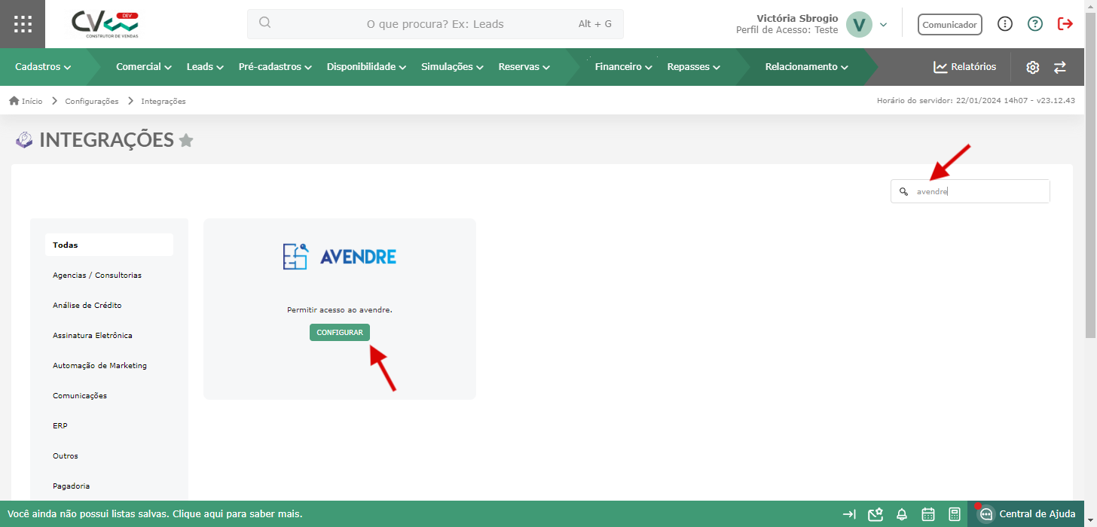Expand the Repasses menu
Image resolution: width=1097 pixels, height=527 pixels.
pyautogui.click(x=693, y=67)
